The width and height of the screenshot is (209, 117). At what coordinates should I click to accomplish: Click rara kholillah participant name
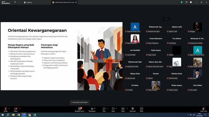pos(135,50)
